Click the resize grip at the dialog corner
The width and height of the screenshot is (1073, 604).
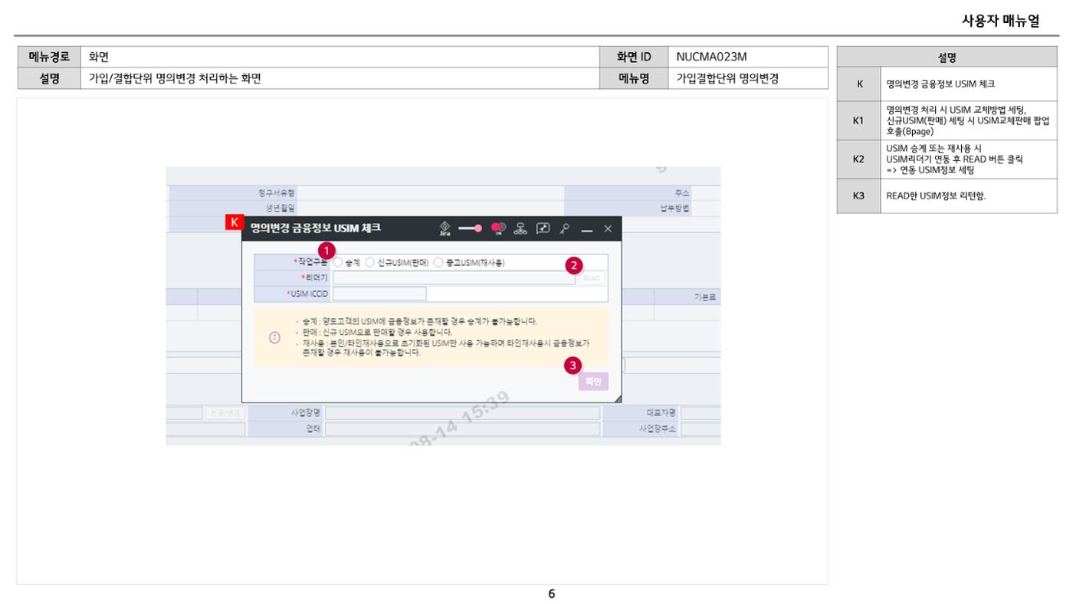[x=617, y=399]
